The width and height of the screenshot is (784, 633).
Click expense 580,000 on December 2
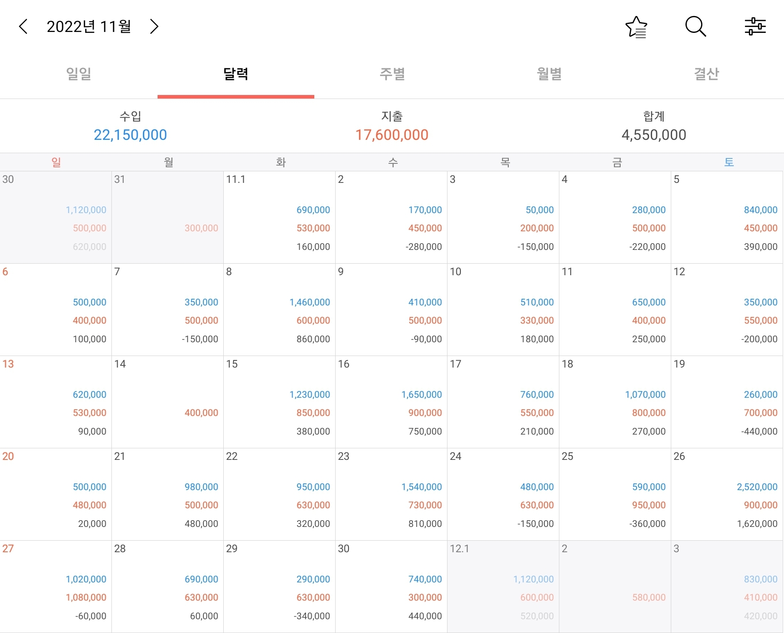(x=649, y=597)
